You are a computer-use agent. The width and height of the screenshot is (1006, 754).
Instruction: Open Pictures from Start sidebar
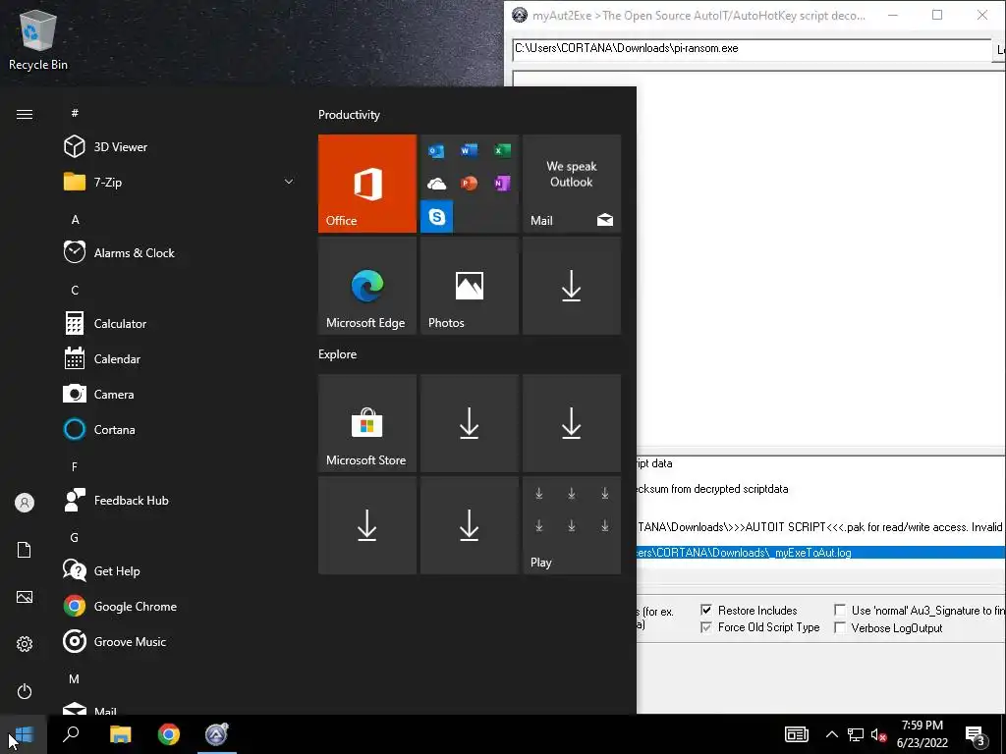point(25,597)
